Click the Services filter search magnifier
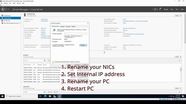Screen dimensions: 186x104 pos(44,92)
